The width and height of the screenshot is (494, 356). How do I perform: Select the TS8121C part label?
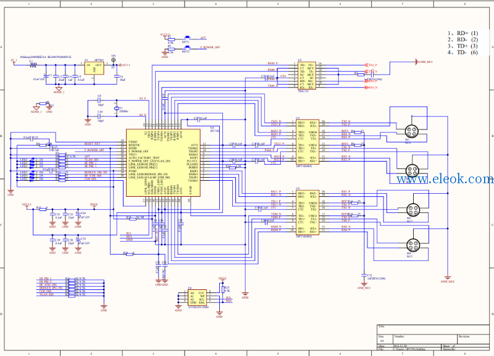tap(303, 91)
